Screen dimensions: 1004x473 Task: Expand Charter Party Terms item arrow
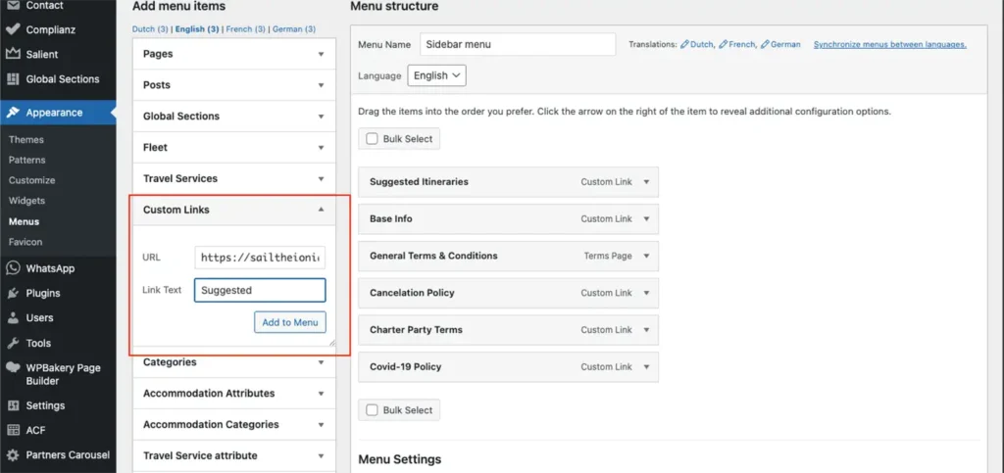point(646,330)
